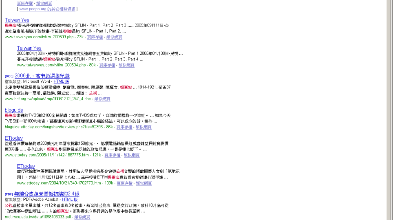Open 頁庫存檔 for taiwanyes tvfilm_200504 result
The height and width of the screenshot is (220, 393).
coord(107,65)
